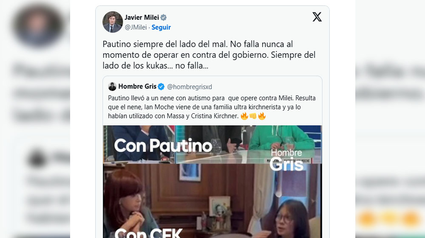Click the last fire emoji in quoted tweet
Image resolution: width=425 pixels, height=238 pixels.
click(x=262, y=116)
